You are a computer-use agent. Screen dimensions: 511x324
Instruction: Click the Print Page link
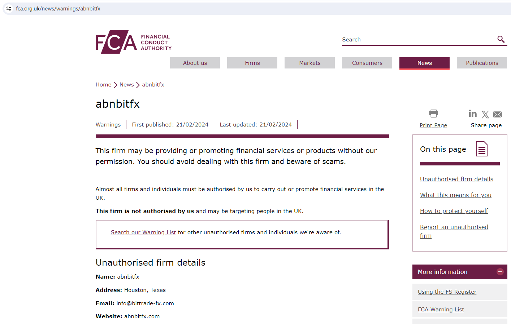click(x=433, y=125)
